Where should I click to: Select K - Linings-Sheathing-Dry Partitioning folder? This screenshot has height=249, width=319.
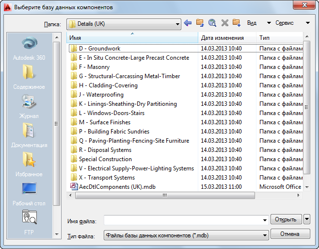tap(128, 104)
